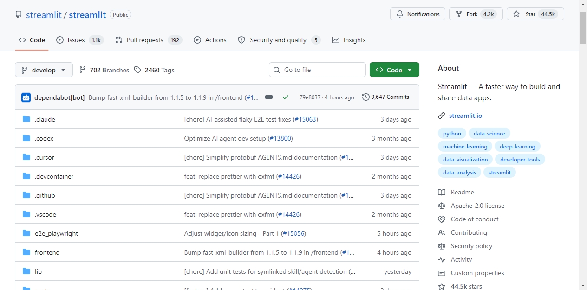Click the repository icon beside streamlit
This screenshot has height=290, width=587.
click(x=19, y=14)
